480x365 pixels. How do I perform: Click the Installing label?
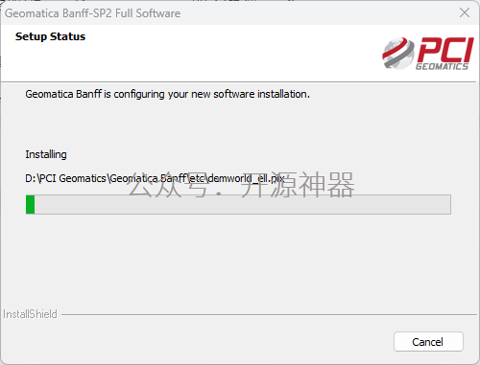[46, 154]
